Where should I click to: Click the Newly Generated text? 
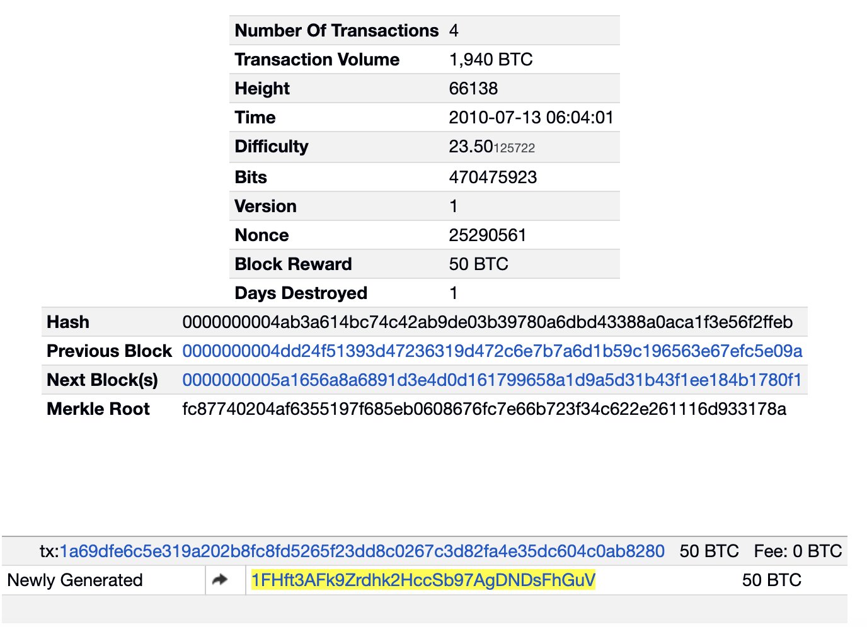(x=75, y=580)
